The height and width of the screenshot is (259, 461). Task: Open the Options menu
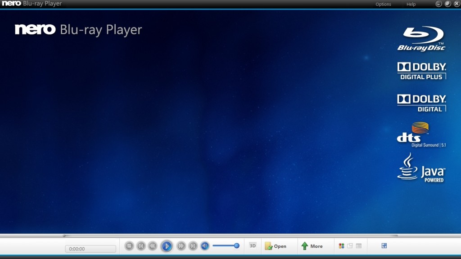coord(383,4)
